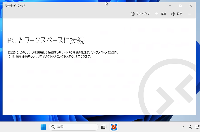Click the Windows Start button
Image resolution: width=200 pixels, height=132 pixels.
43,127
